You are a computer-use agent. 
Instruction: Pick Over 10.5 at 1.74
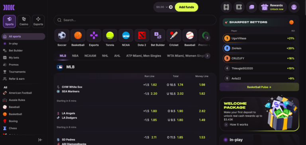[x=175, y=85]
